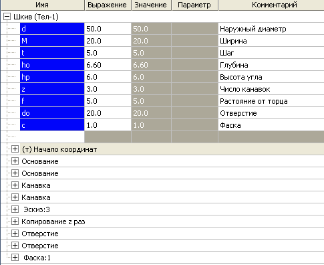Screen dimensions: 324x265
Task: Click the comment Отверстие in the do row
Action: 238,113
